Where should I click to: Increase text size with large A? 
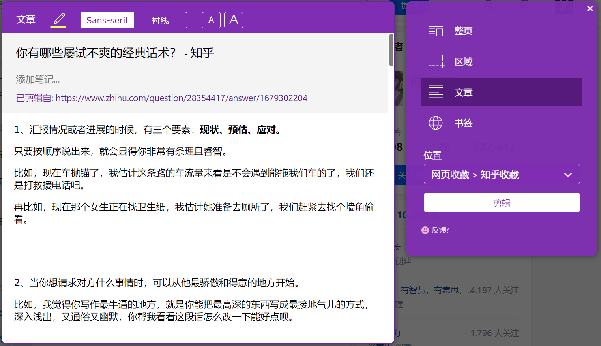pyautogui.click(x=234, y=20)
